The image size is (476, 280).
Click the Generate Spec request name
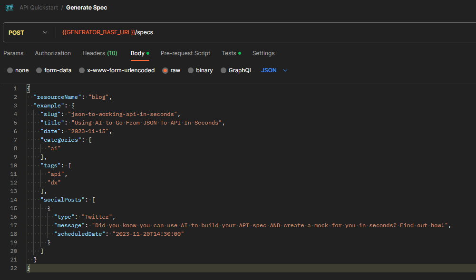87,8
